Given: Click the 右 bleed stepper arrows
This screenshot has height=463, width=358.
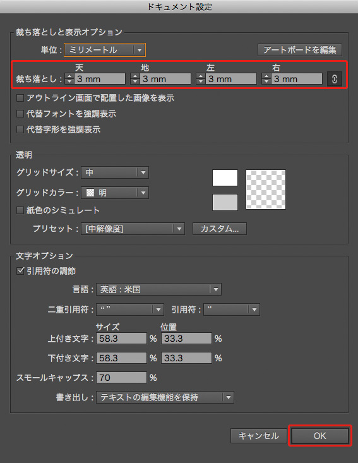Looking at the screenshot, I should click(x=266, y=79).
